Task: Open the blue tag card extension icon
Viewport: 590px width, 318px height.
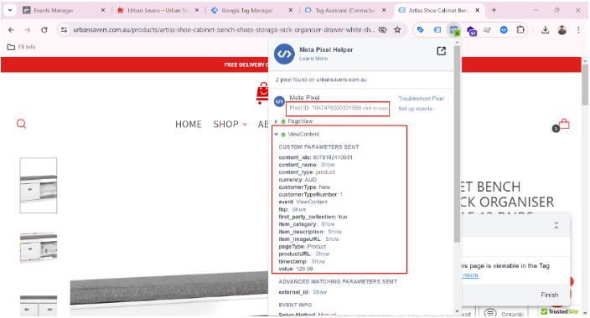Action: pos(437,29)
